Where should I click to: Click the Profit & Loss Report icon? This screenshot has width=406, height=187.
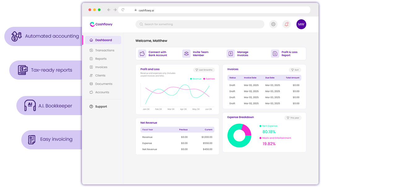pos(275,54)
